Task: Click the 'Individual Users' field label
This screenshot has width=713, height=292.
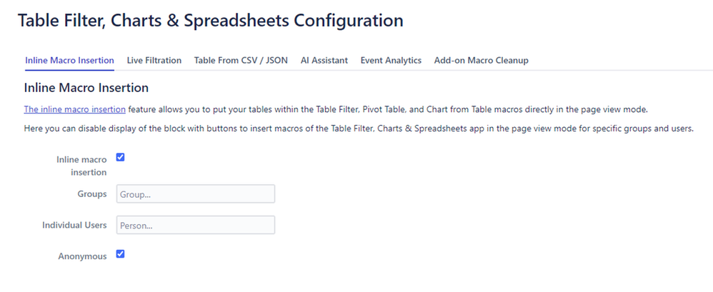Action: click(74, 225)
